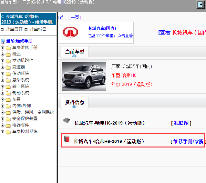The width and height of the screenshot is (206, 183).
Task: Click 菜单折叠 text
Action: pyautogui.click(x=38, y=29)
